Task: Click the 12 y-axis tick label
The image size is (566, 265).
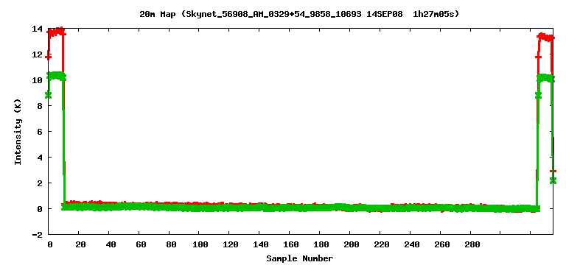Action: (x=38, y=54)
